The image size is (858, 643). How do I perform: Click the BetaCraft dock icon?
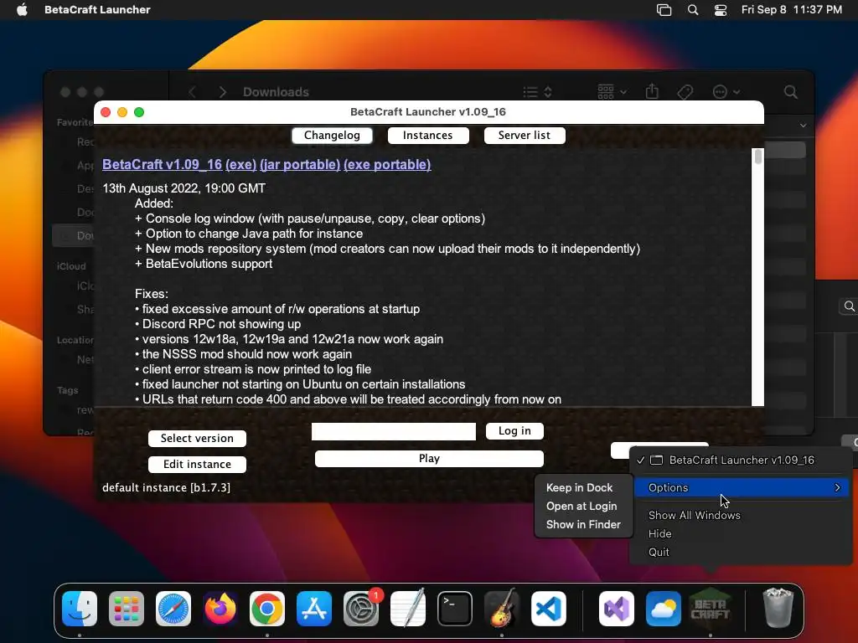pyautogui.click(x=711, y=609)
